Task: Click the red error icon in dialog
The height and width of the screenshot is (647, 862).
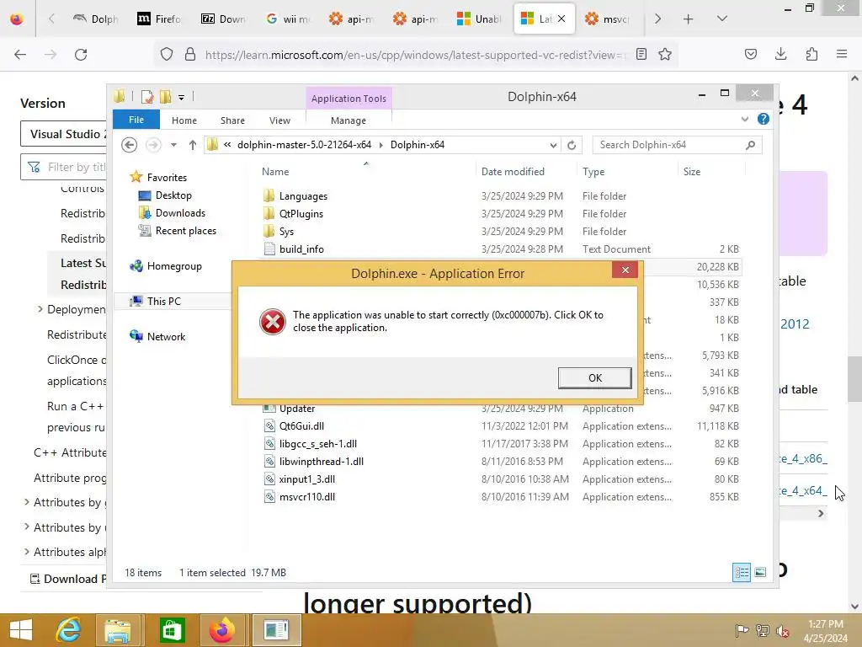Action: tap(272, 321)
